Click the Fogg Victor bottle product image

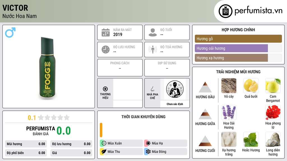(x=47, y=68)
